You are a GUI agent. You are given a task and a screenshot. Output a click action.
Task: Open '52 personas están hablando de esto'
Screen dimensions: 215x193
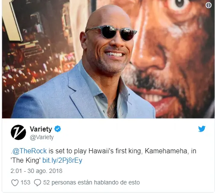tap(91, 183)
